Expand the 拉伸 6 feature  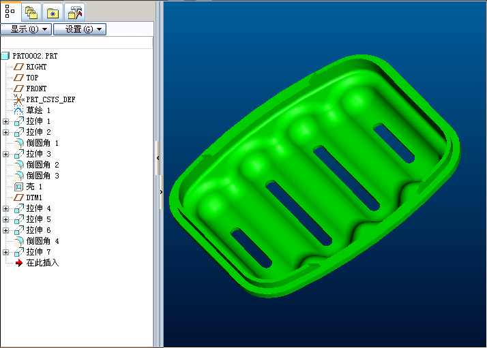point(5,230)
